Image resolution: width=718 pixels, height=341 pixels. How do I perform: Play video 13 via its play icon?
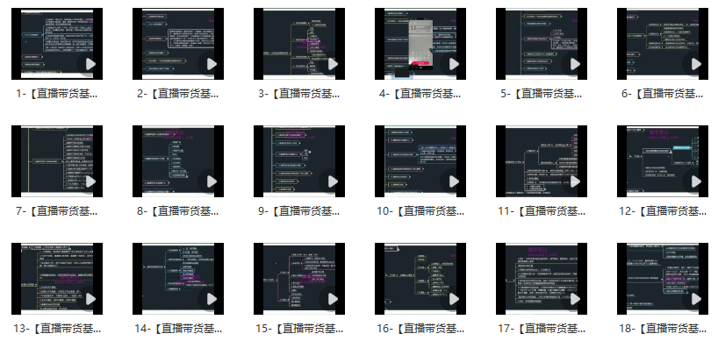(90, 299)
